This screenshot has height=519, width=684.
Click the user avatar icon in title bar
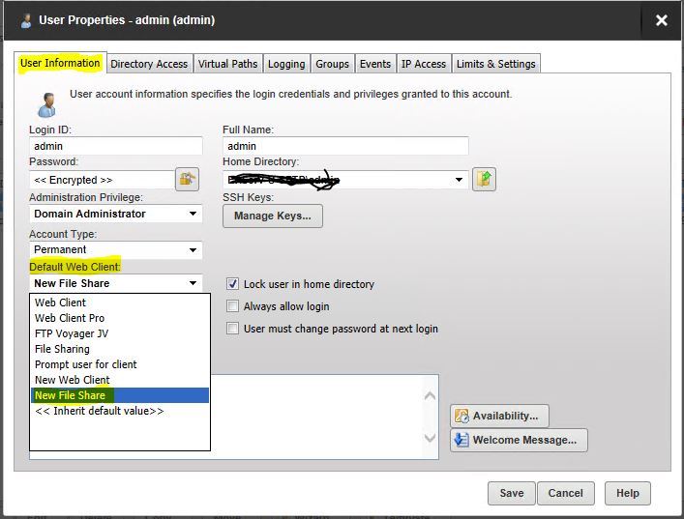pos(26,20)
